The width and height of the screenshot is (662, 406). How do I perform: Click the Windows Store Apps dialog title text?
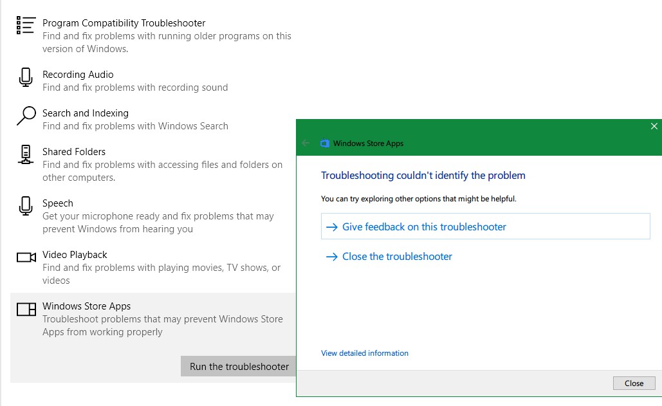pyautogui.click(x=368, y=143)
